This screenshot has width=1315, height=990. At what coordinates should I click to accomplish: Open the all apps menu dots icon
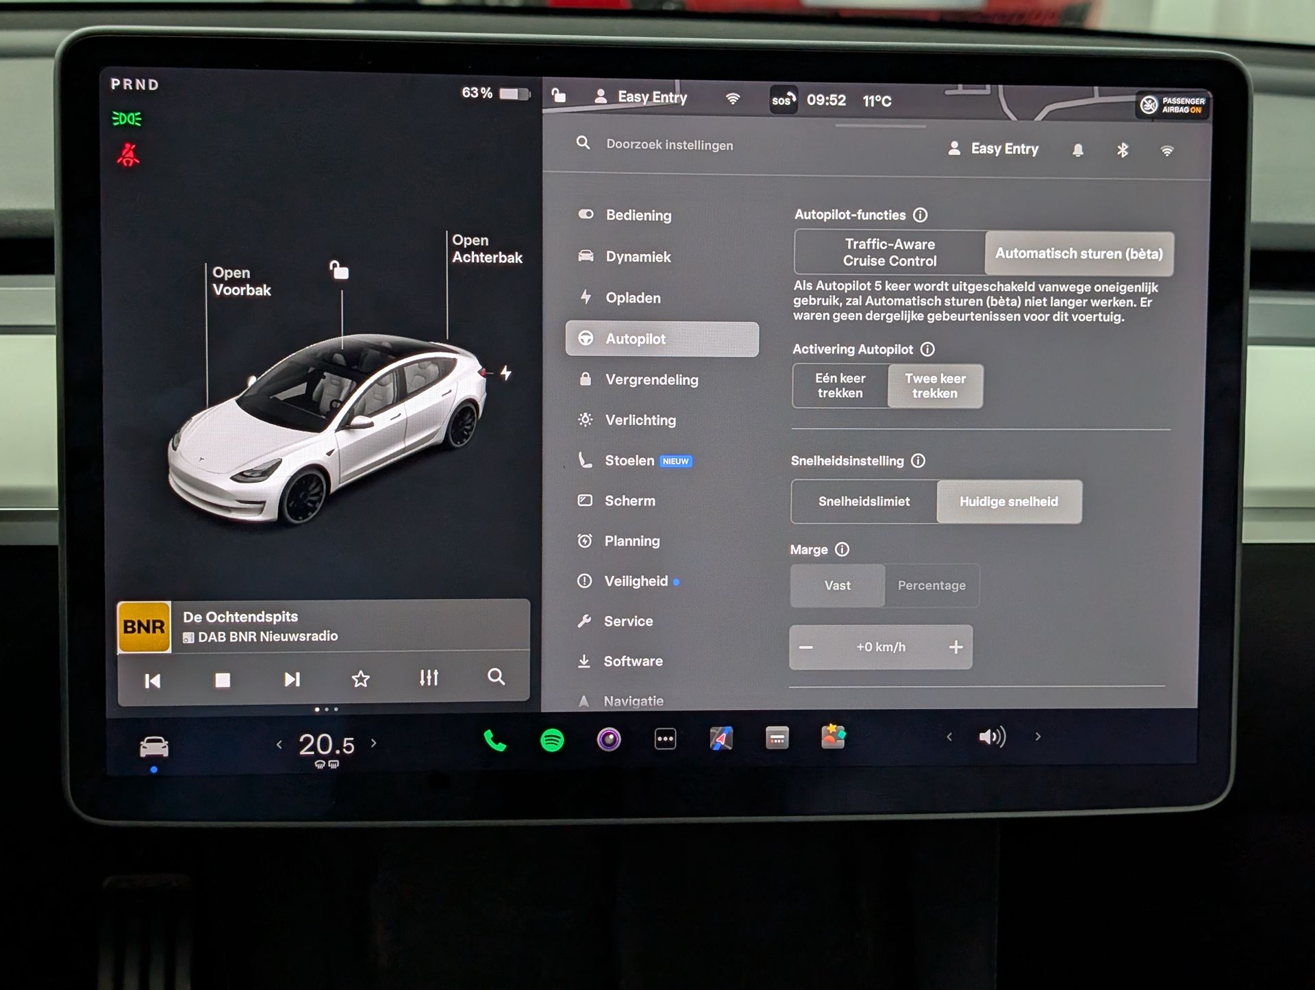click(x=665, y=739)
